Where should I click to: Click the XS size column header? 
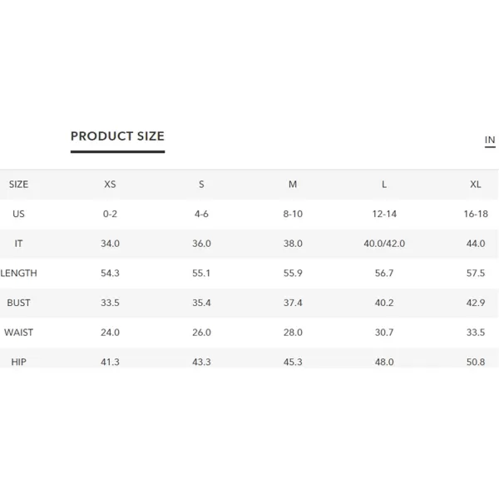(x=110, y=185)
